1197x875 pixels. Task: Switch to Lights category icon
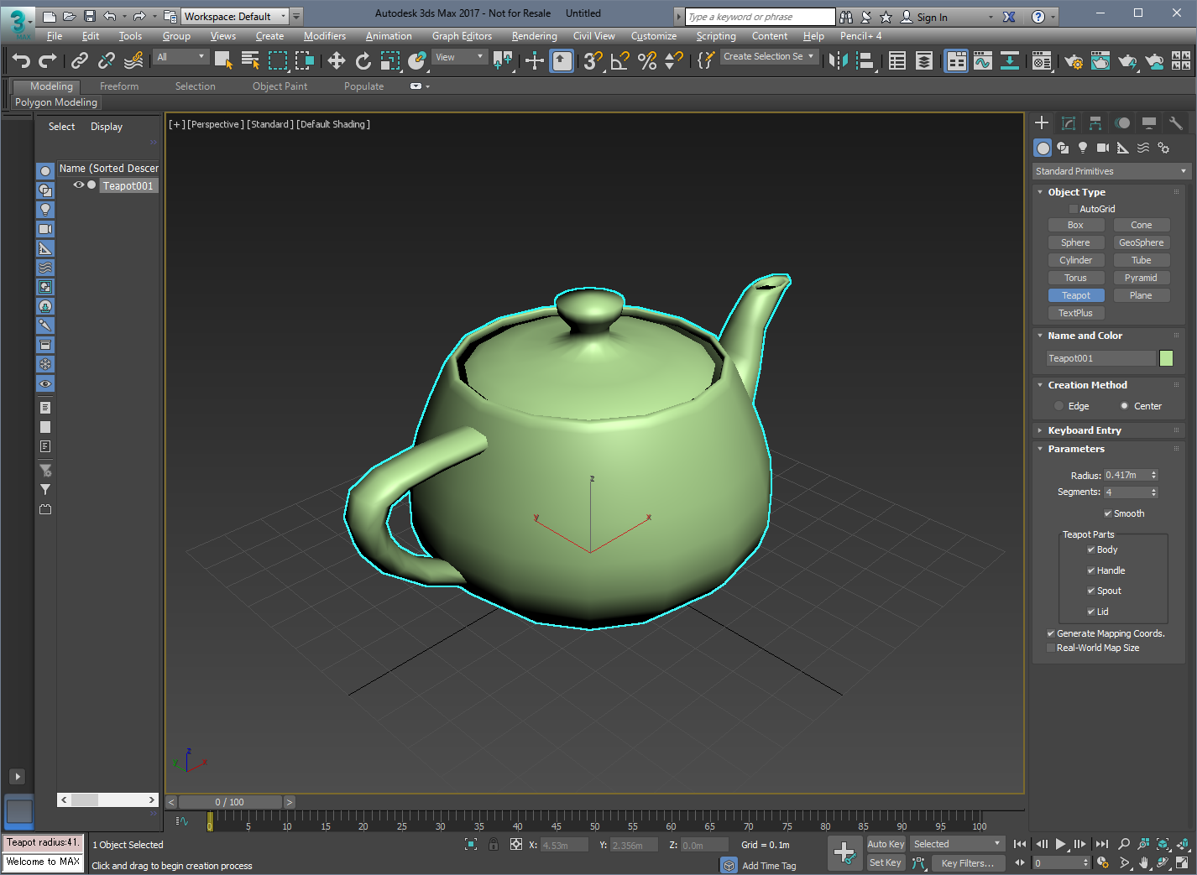[1083, 148]
